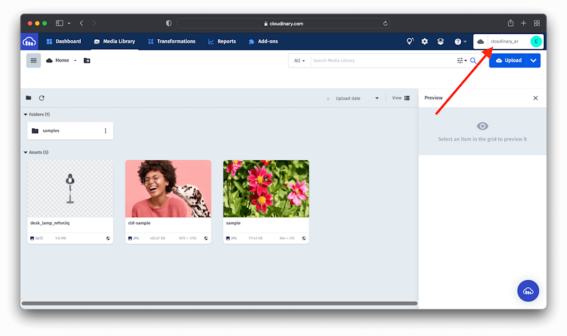The height and width of the screenshot is (336, 567).
Task: Open the Transformations tab
Action: [x=172, y=41]
